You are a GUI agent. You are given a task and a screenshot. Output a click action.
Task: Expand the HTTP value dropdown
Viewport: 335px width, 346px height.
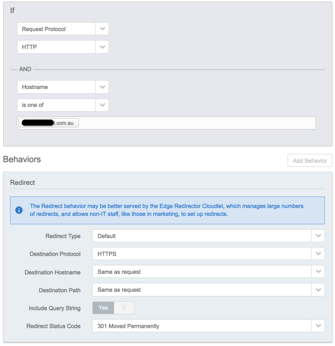tap(56, 47)
